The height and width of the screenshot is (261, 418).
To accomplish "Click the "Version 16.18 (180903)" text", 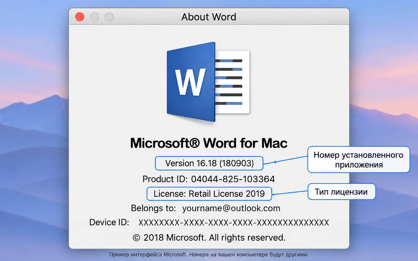I will (210, 163).
